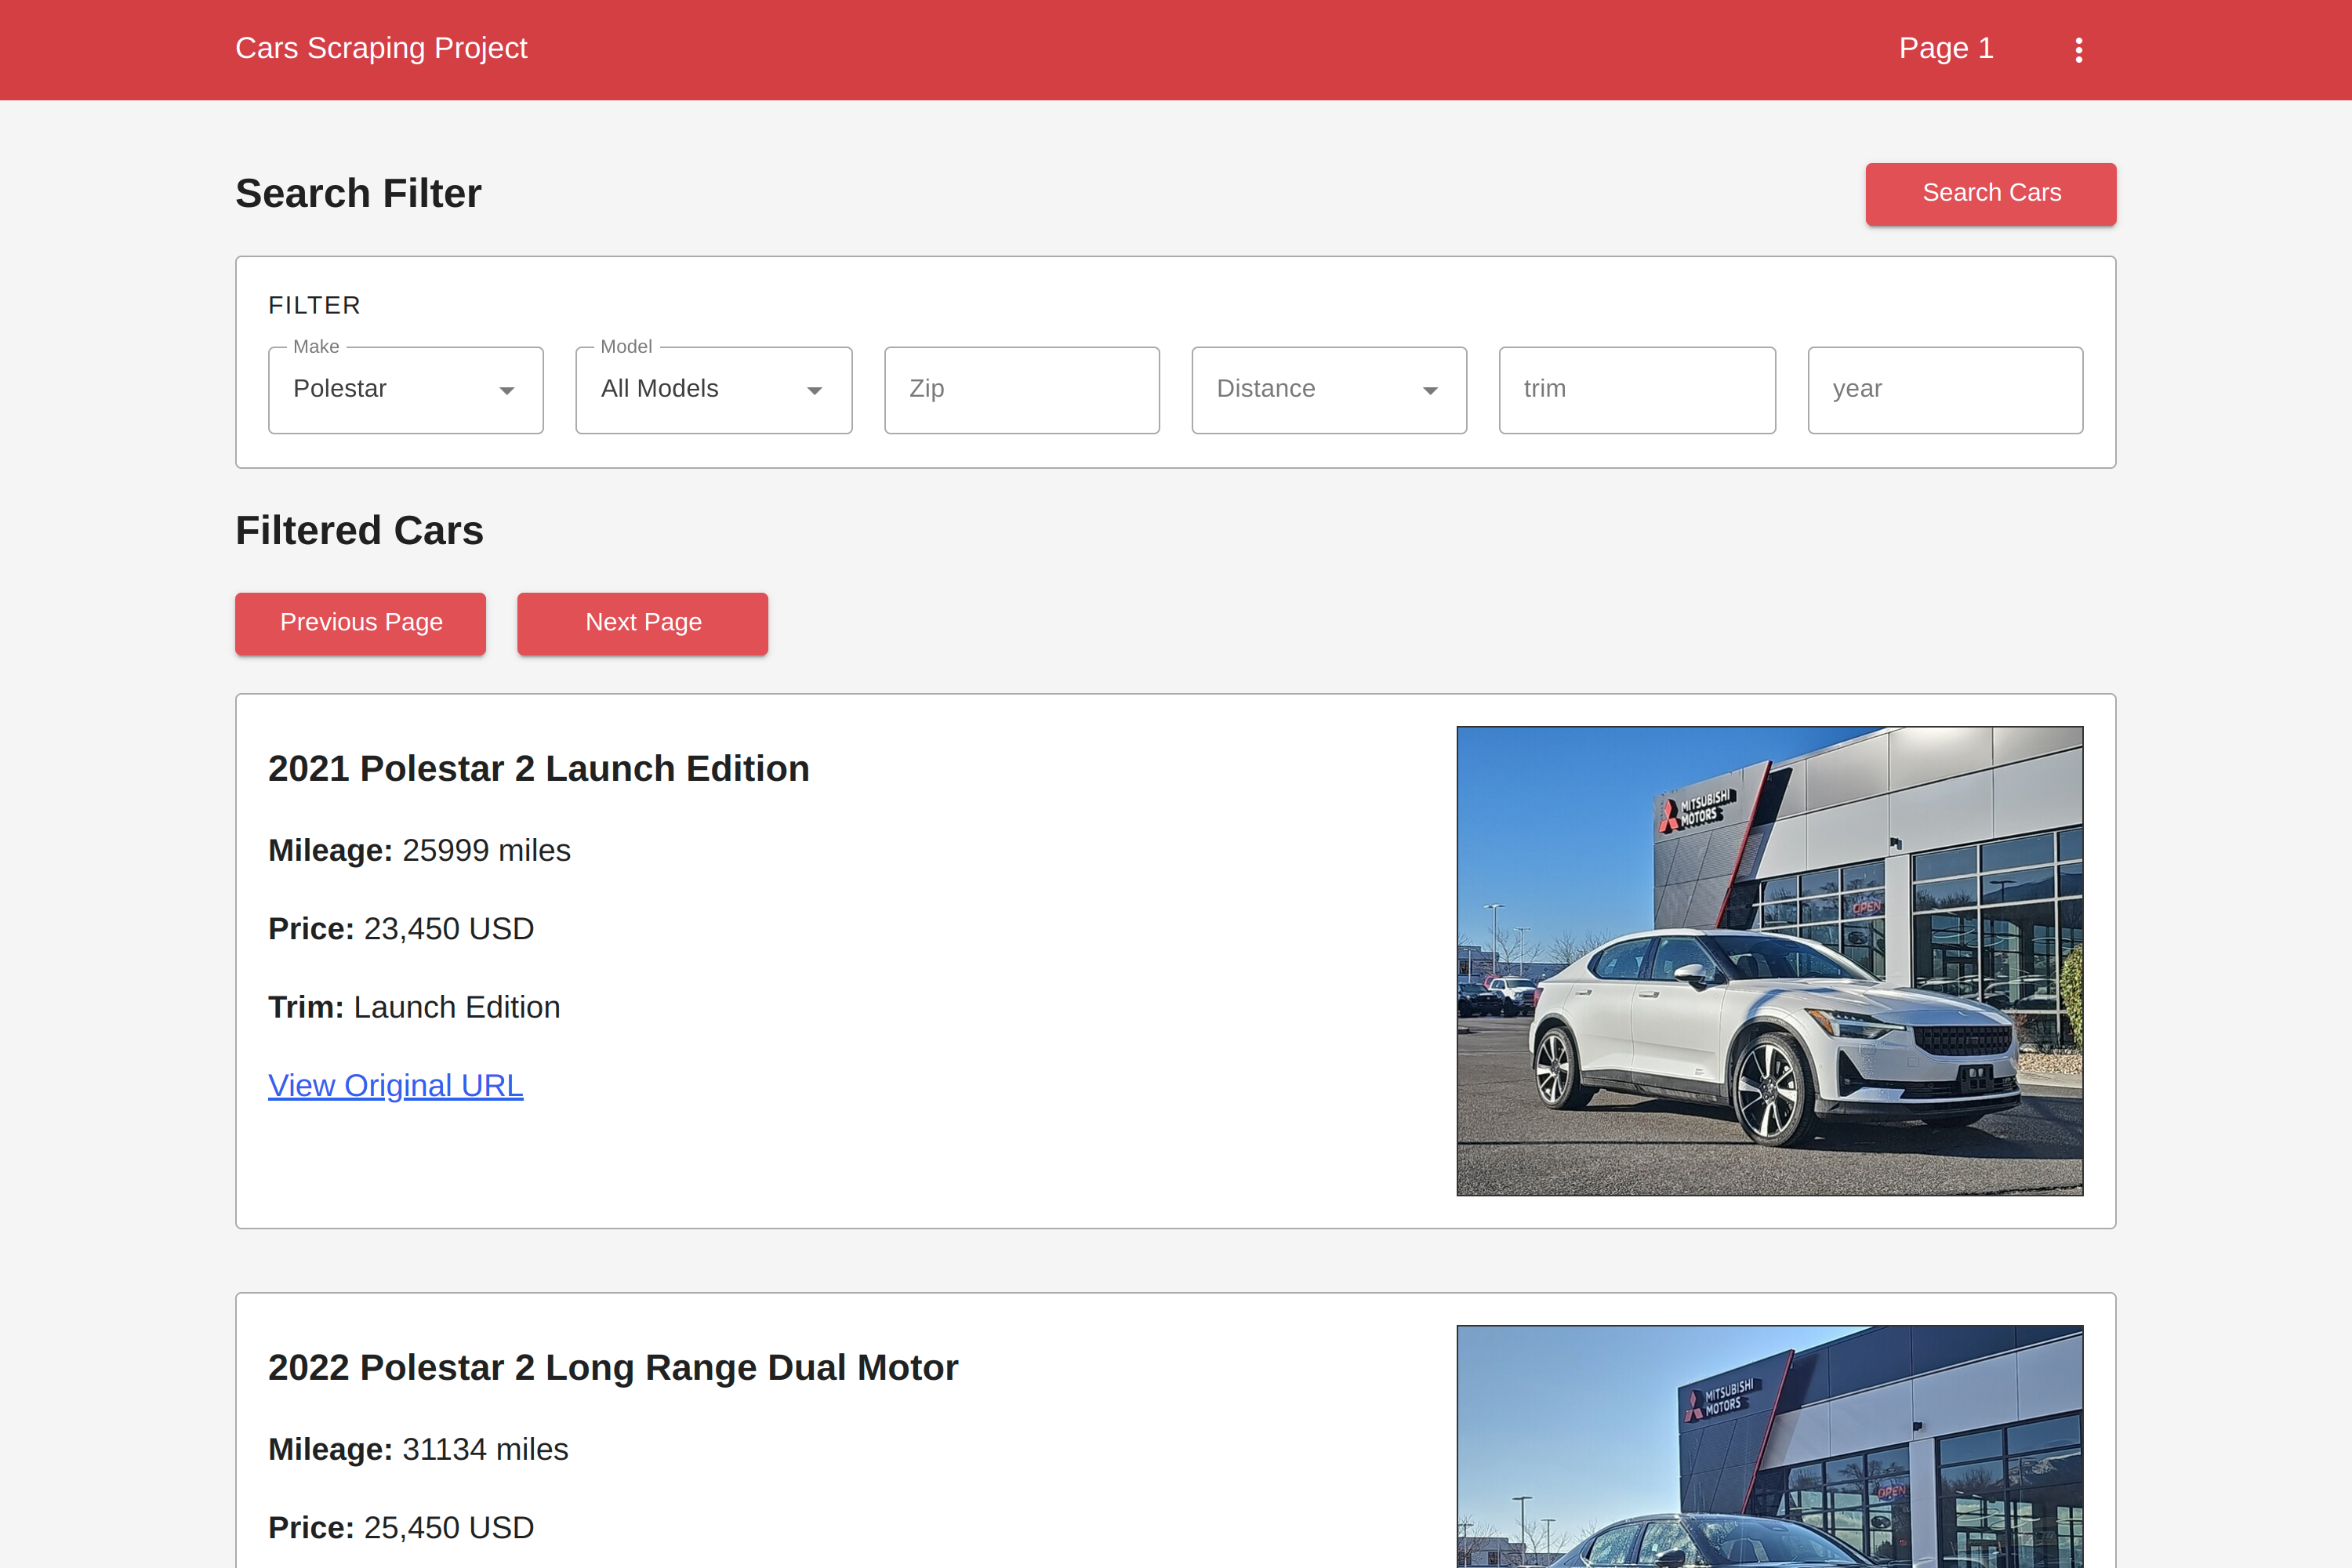
Task: Click the Filtered Cars section heading
Action: (x=359, y=531)
